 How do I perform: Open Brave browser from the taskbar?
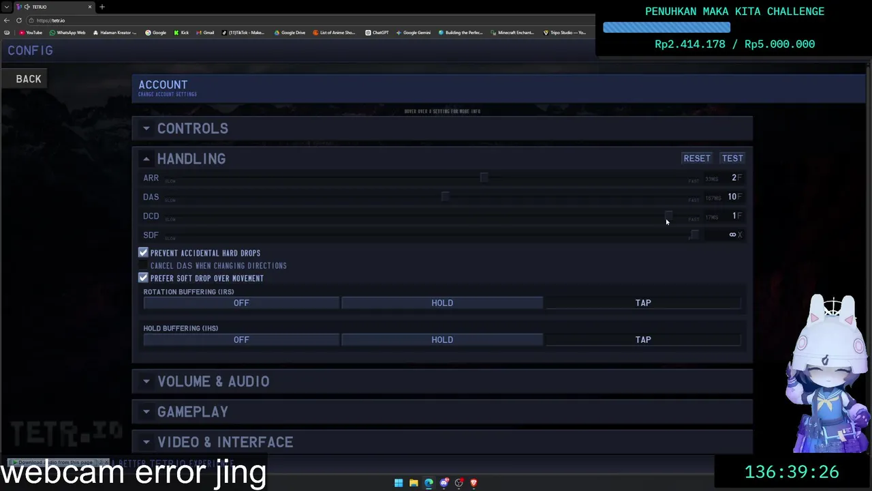(x=474, y=483)
